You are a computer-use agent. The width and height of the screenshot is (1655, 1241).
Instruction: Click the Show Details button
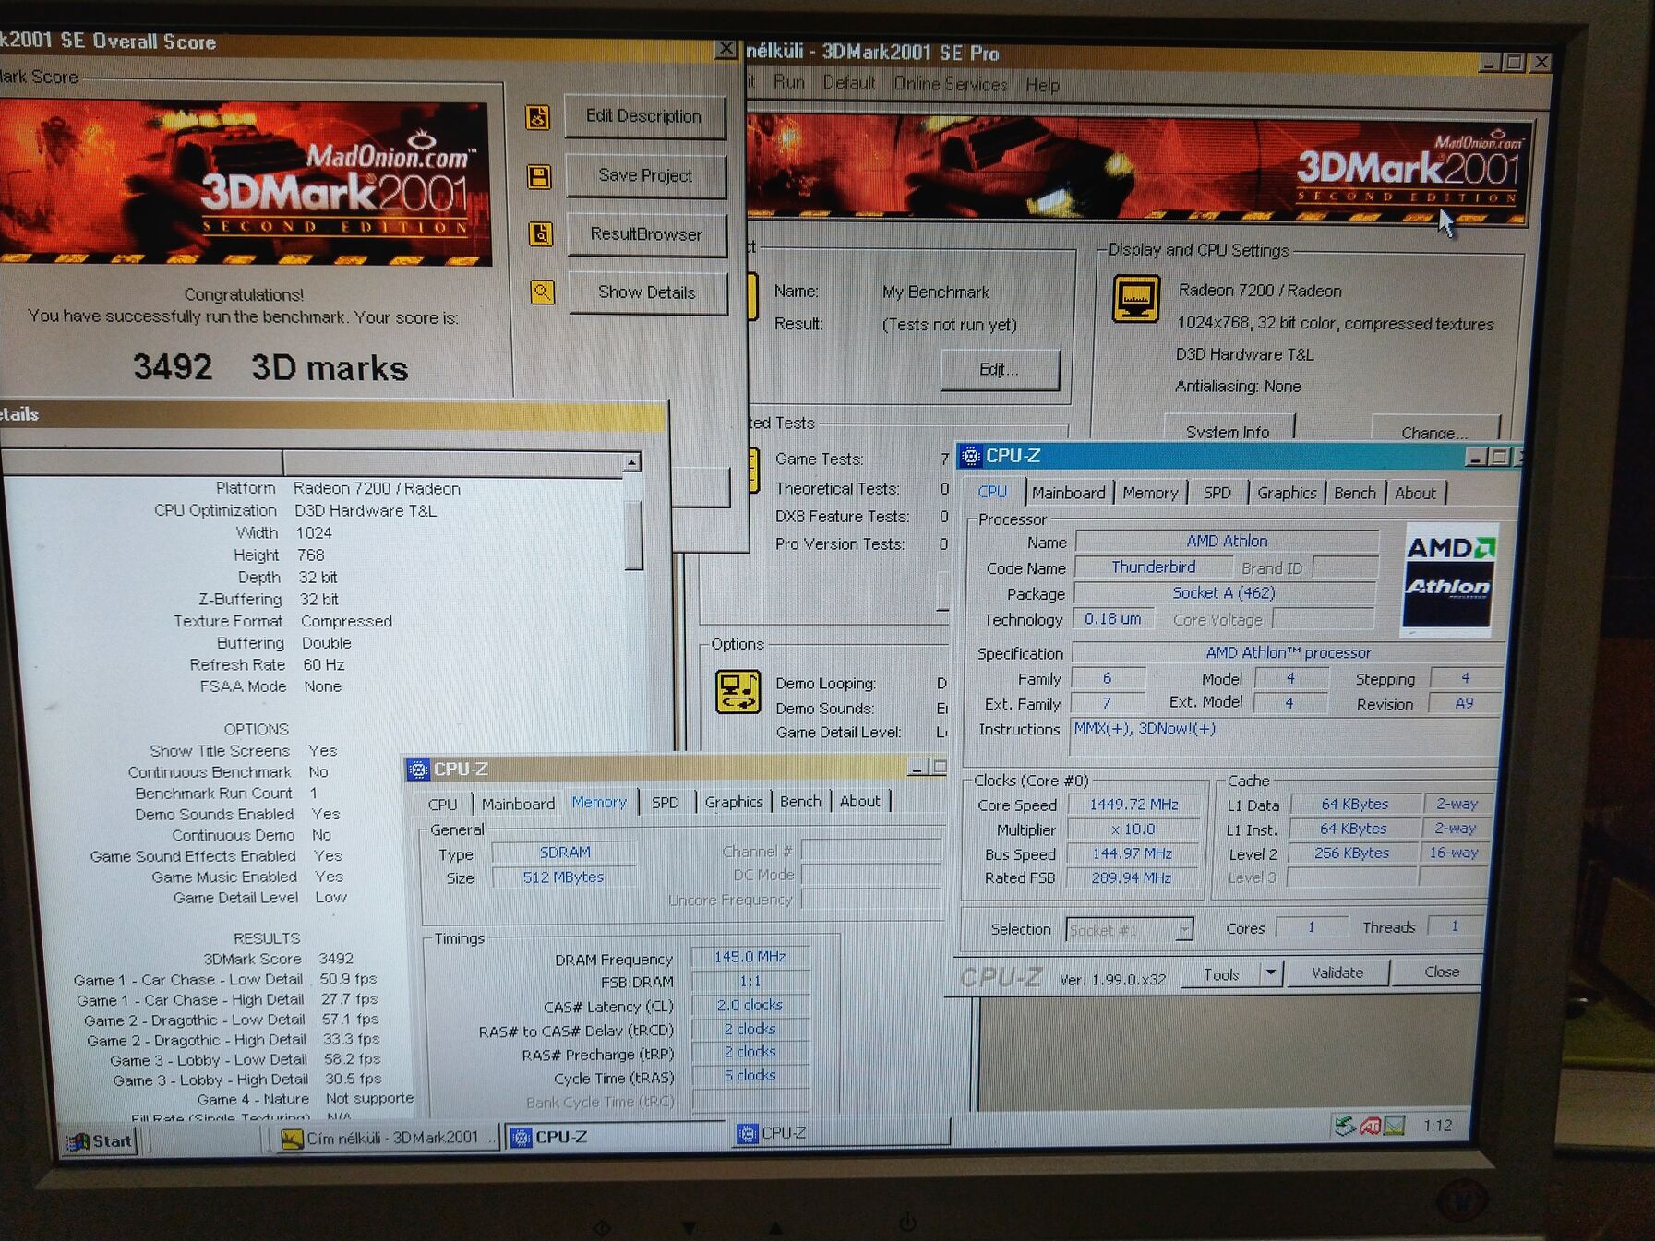(x=647, y=292)
